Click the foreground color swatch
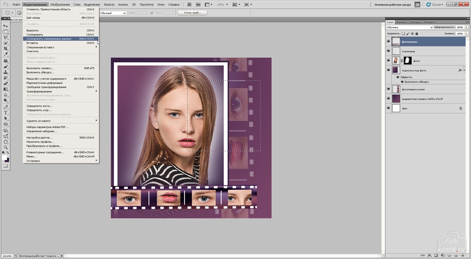 click(5, 157)
